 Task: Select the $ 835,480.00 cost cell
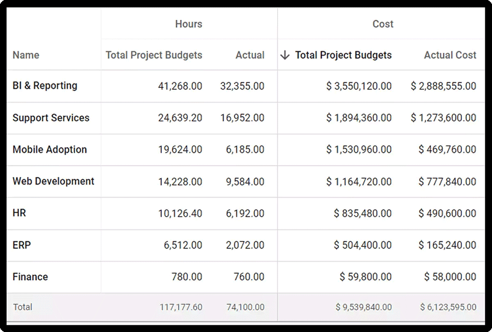tap(363, 214)
